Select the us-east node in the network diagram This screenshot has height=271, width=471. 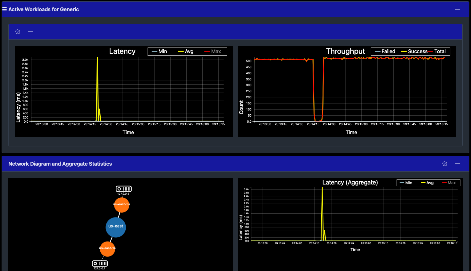pos(116,227)
